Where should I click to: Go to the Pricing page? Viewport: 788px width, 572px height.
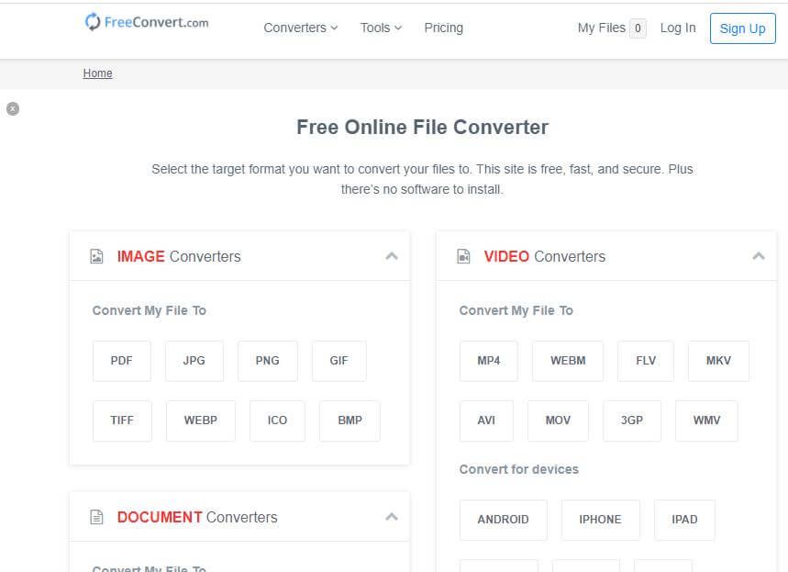click(x=443, y=28)
